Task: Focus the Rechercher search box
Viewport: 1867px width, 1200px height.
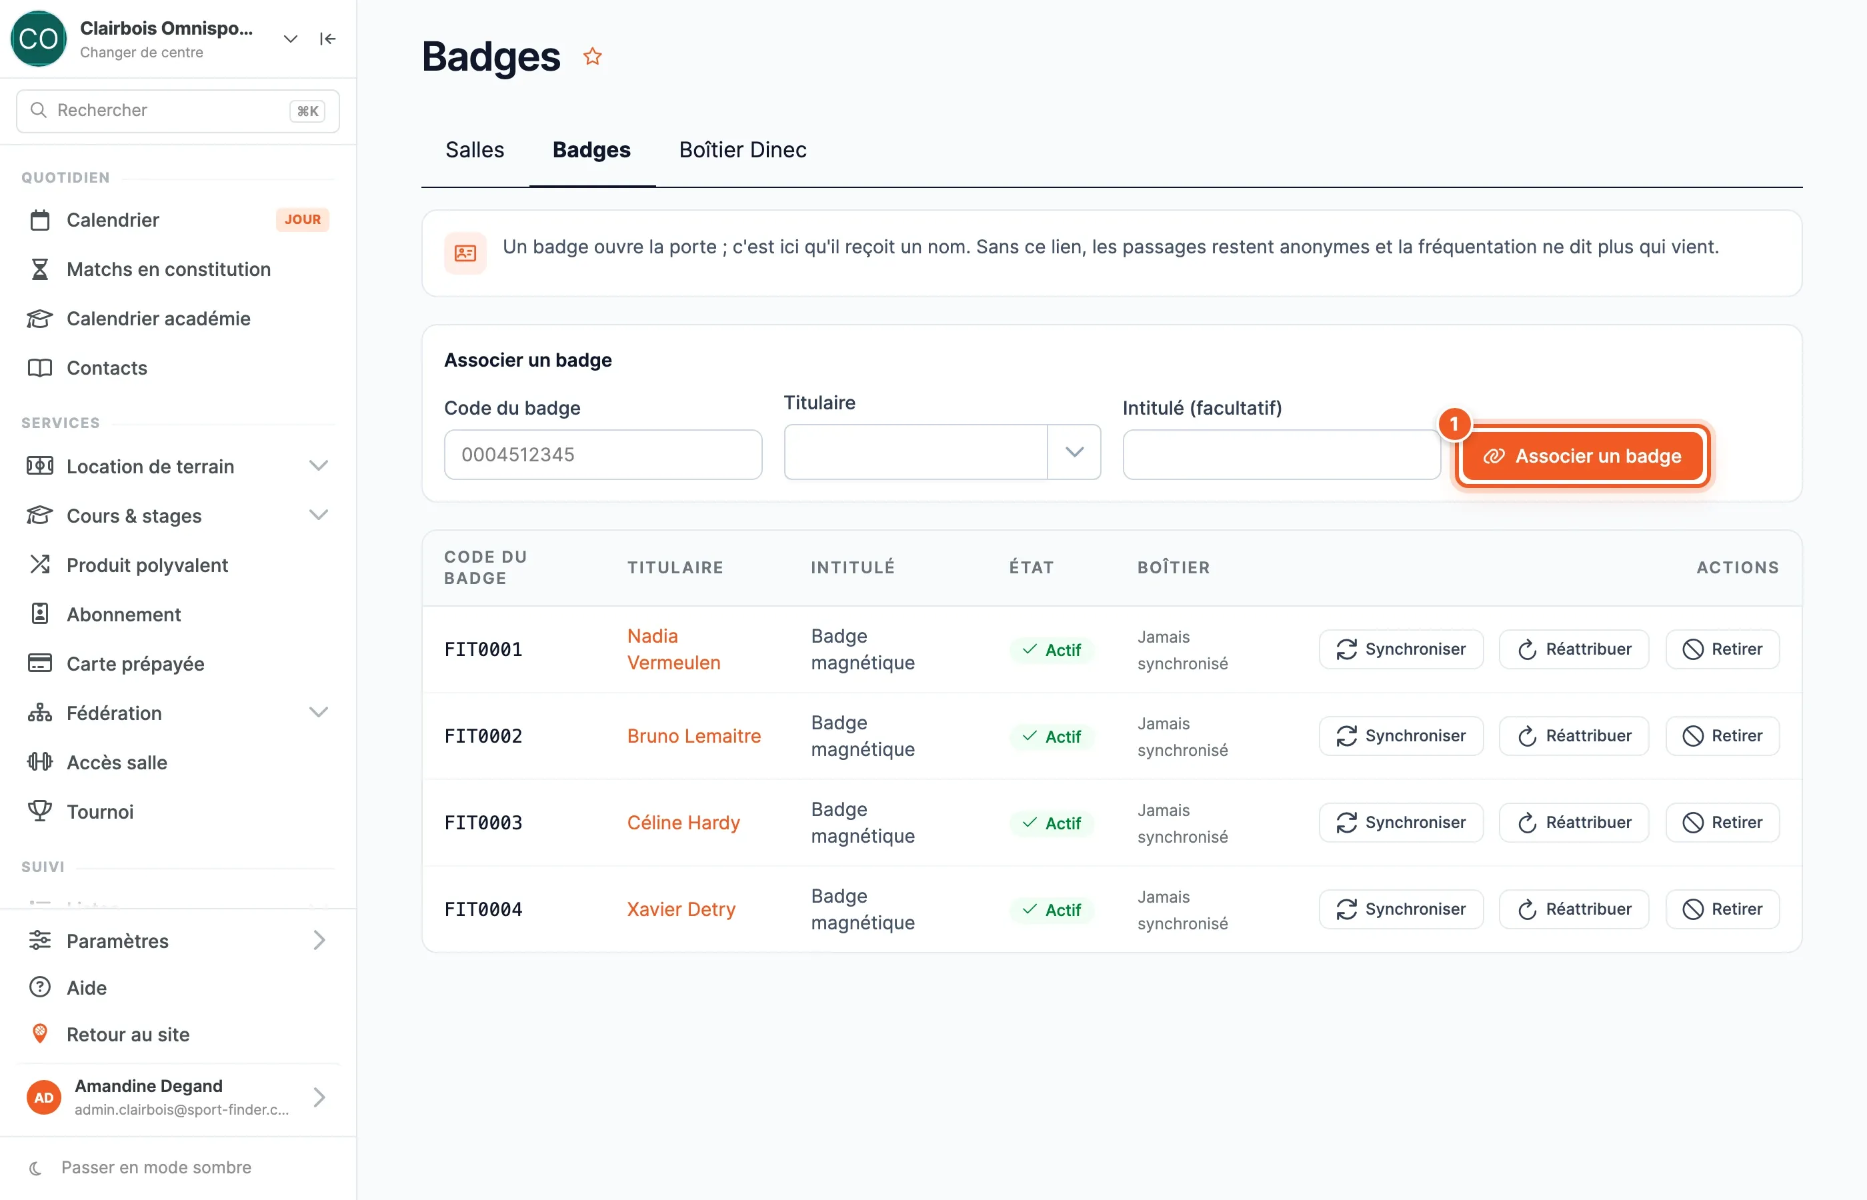Action: point(177,111)
